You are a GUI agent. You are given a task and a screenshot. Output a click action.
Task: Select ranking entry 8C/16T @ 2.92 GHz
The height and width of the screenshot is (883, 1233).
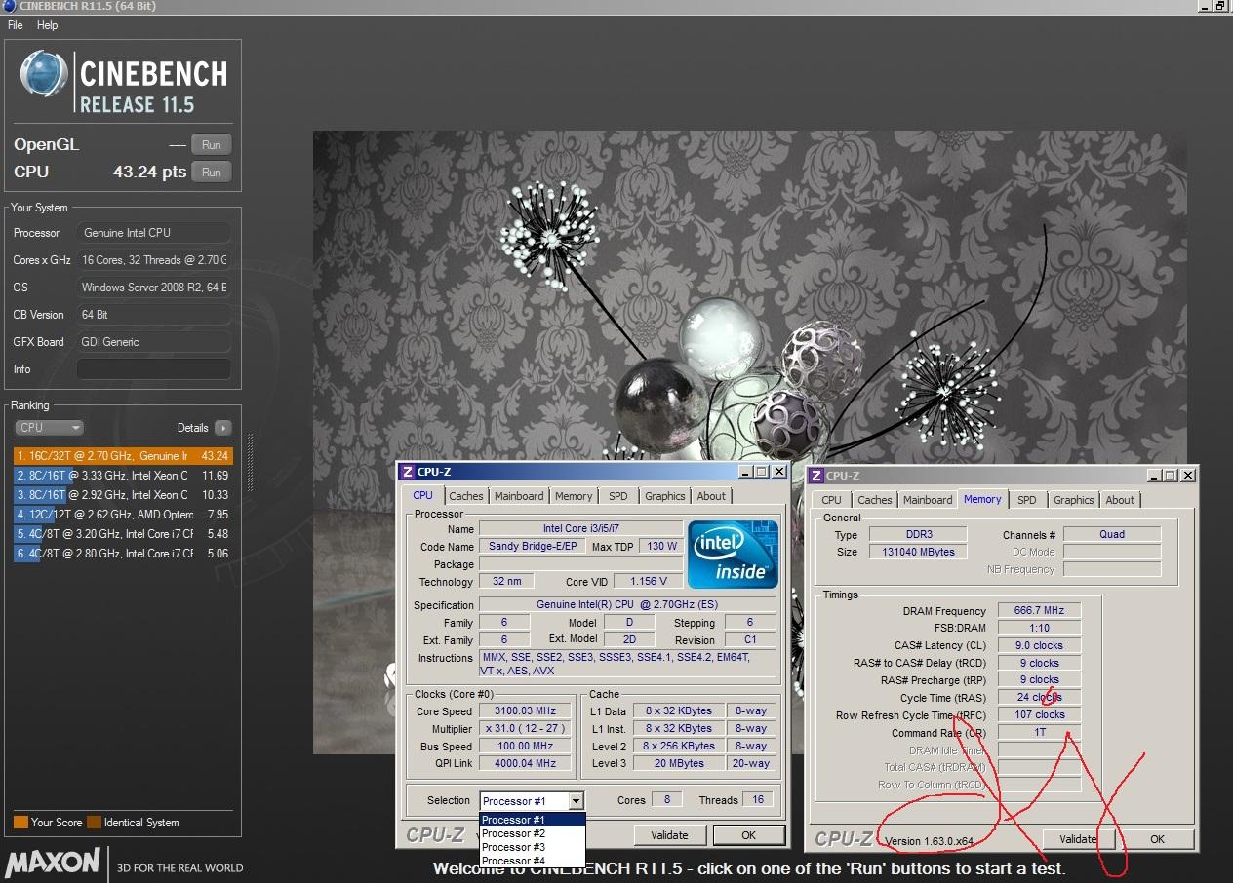tap(123, 495)
